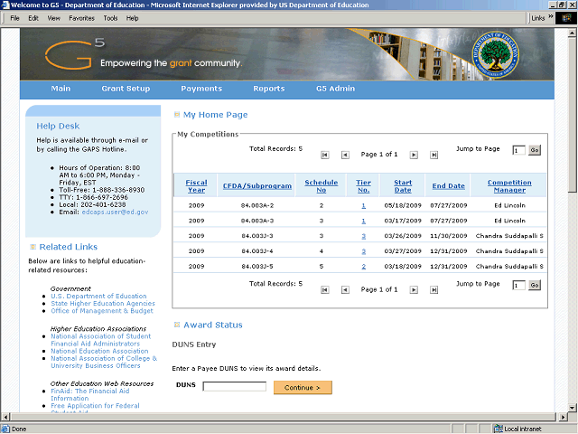Collapse the Award Status section icon
The image size is (578, 434).
coord(176,325)
